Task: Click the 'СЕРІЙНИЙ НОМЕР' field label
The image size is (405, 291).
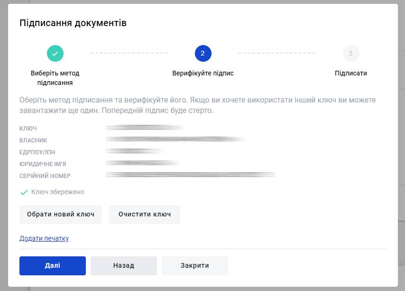Action: (45, 176)
